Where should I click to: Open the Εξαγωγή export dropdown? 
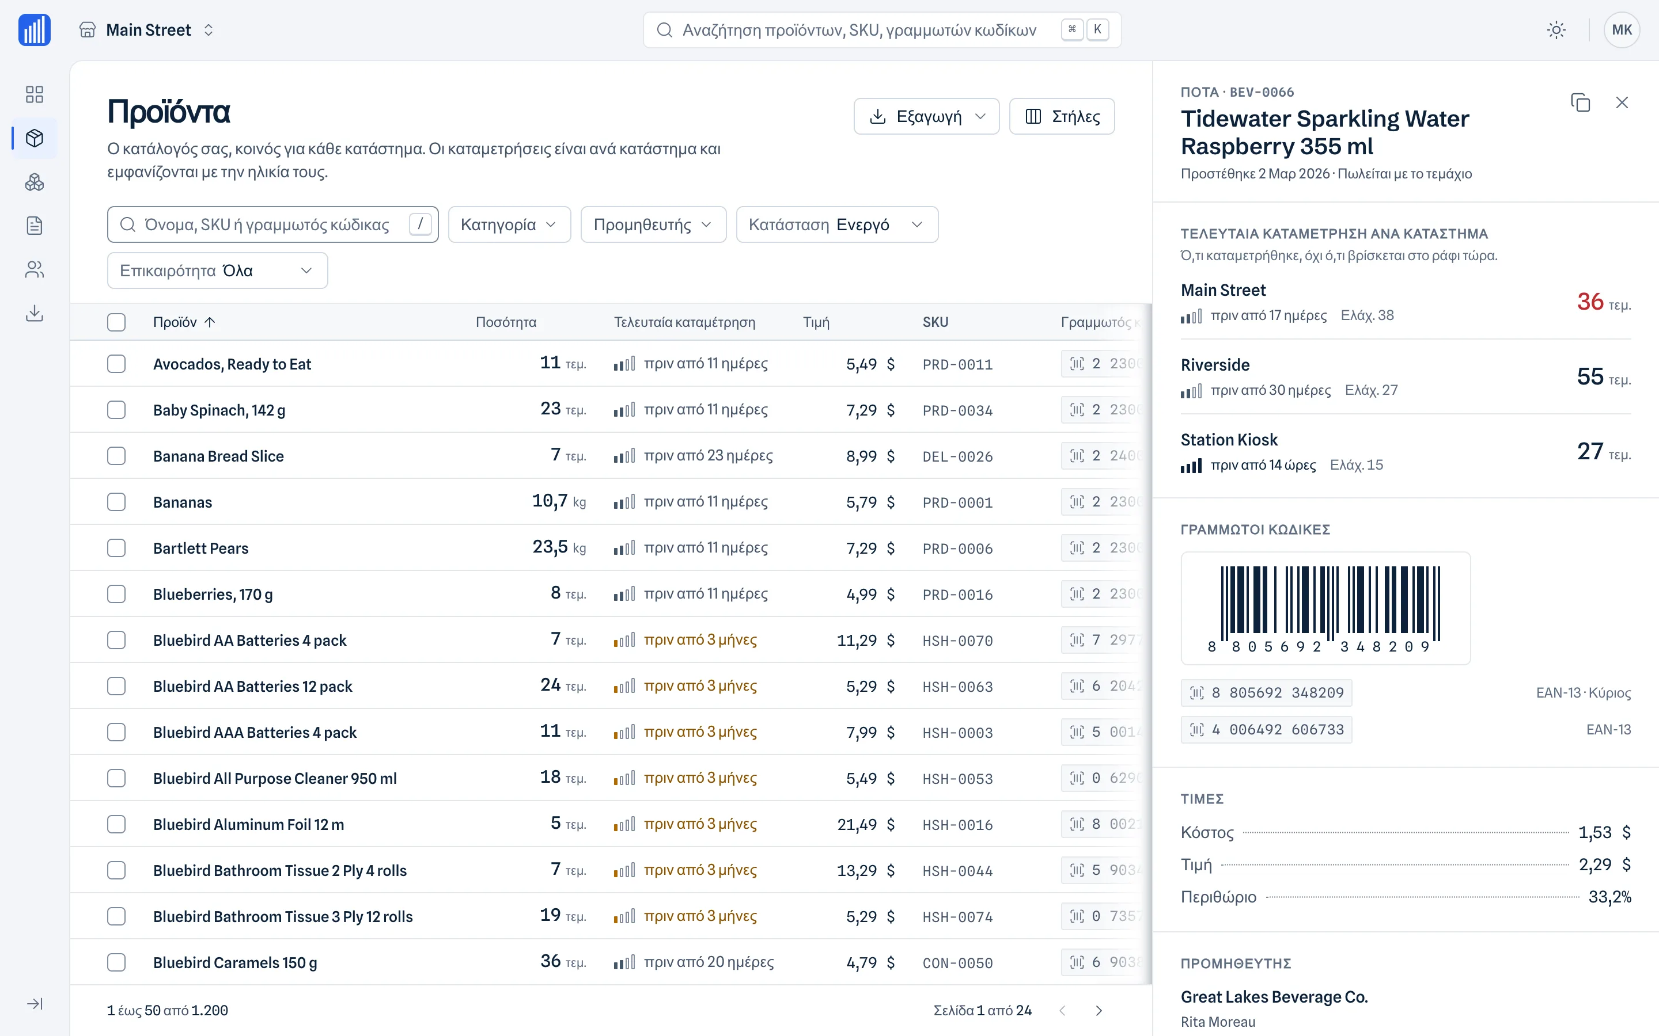tap(926, 116)
